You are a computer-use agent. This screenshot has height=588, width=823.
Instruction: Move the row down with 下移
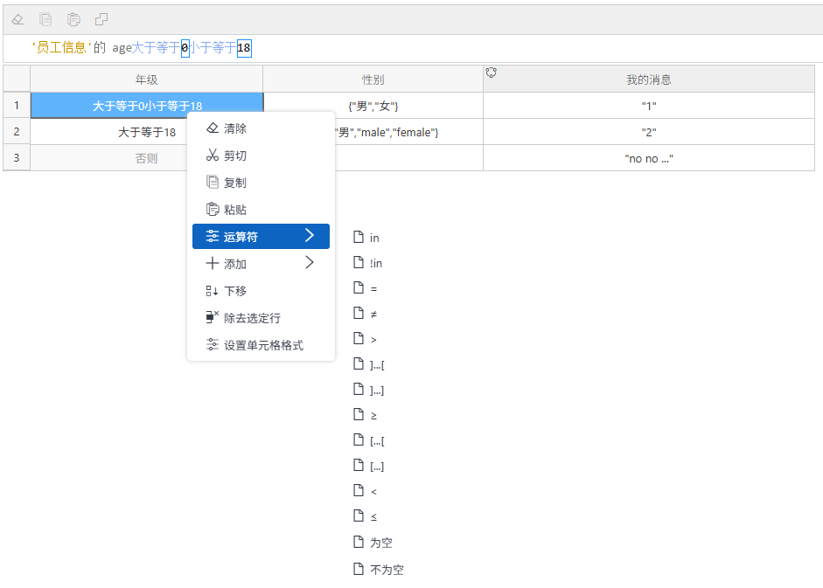pos(234,291)
